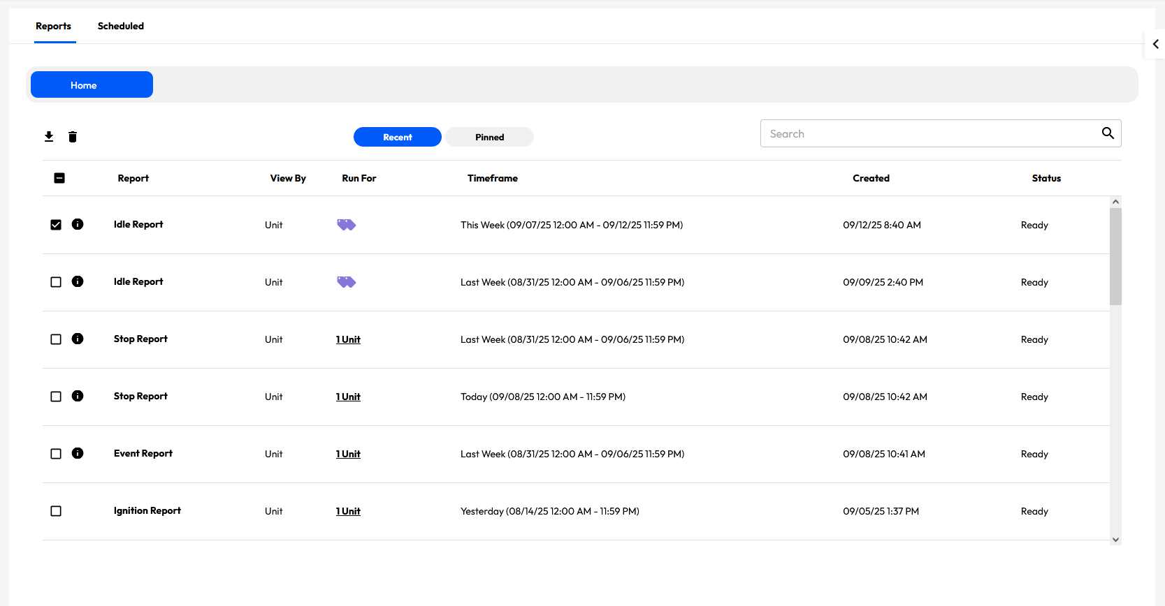
Task: Check the Today Stop Report checkbox
Action: tap(56, 397)
